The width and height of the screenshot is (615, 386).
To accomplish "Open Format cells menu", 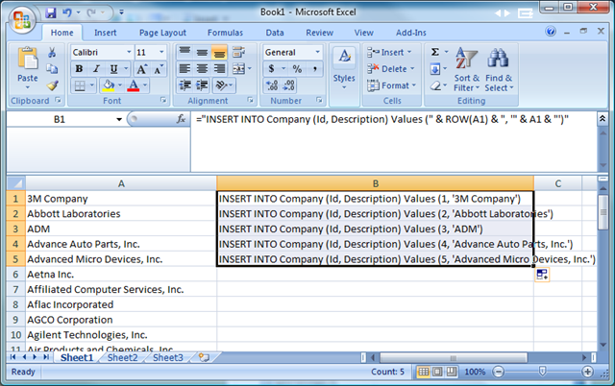I will pos(391,85).
